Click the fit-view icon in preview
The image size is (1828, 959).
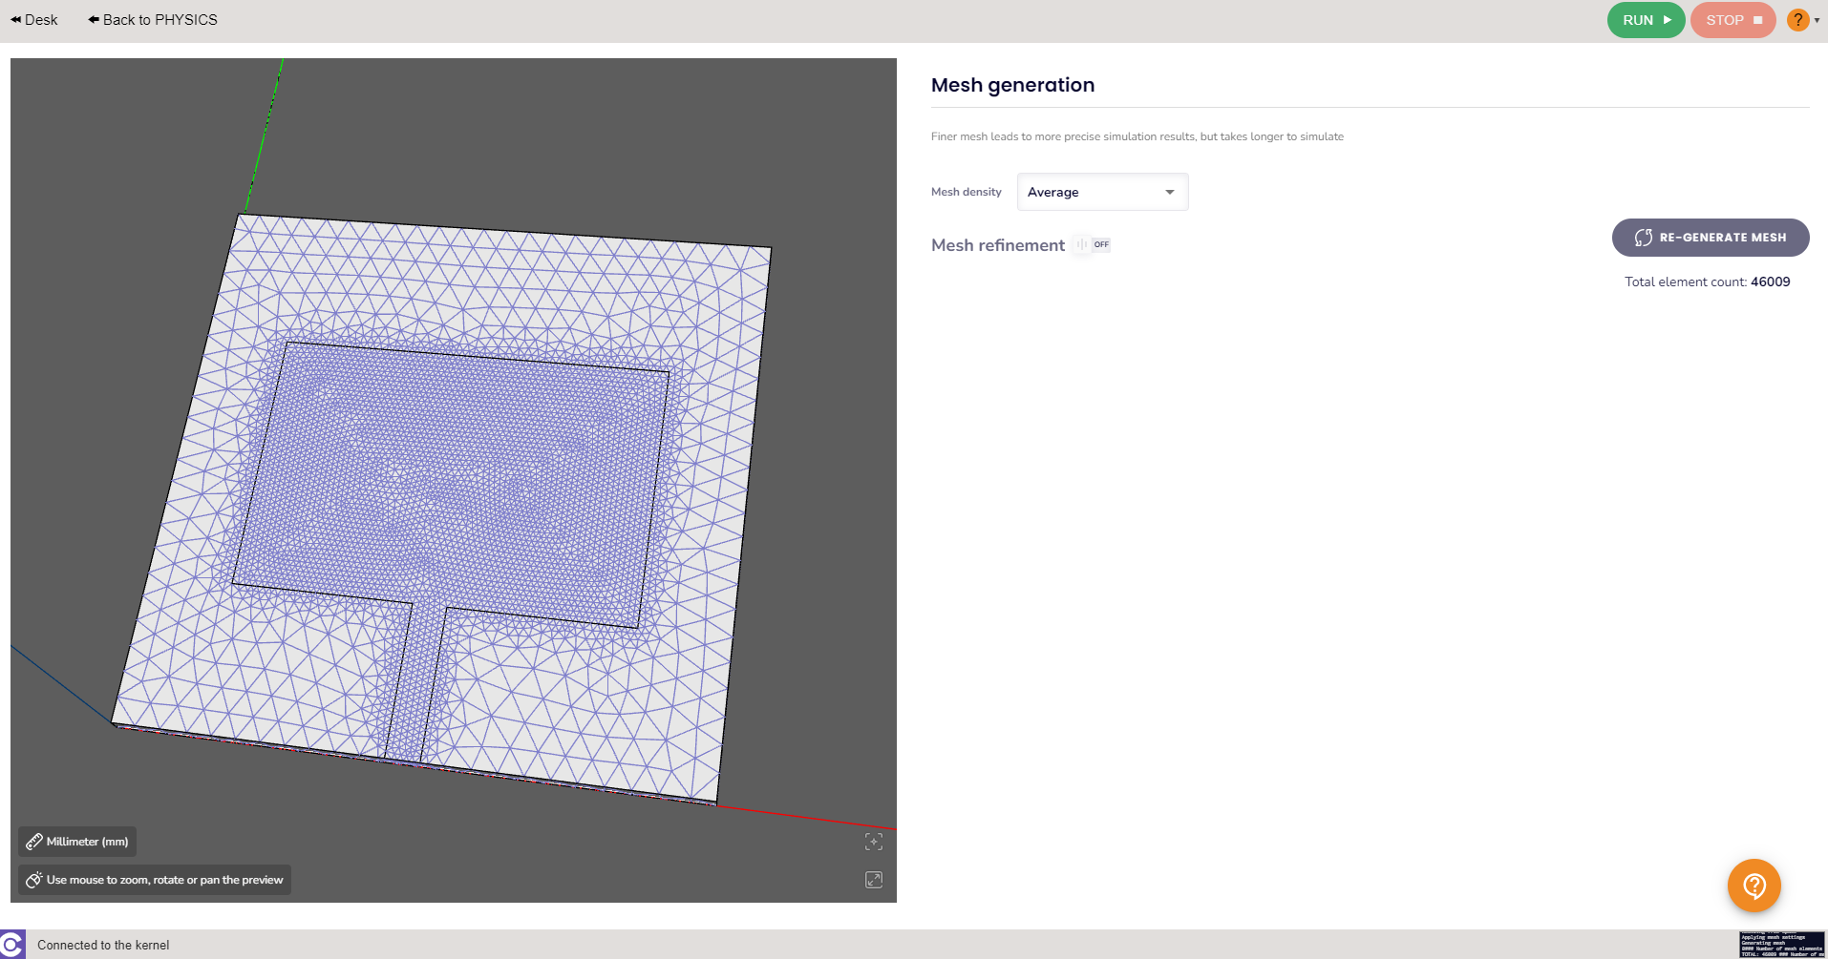point(874,842)
